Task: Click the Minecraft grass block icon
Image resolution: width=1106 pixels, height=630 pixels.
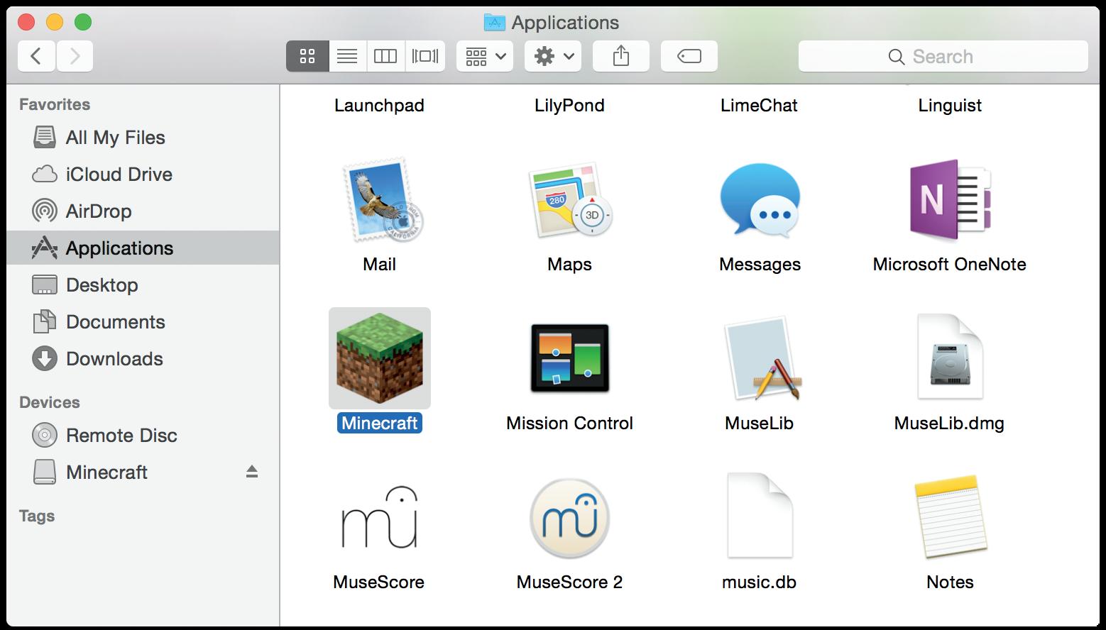Action: (380, 358)
